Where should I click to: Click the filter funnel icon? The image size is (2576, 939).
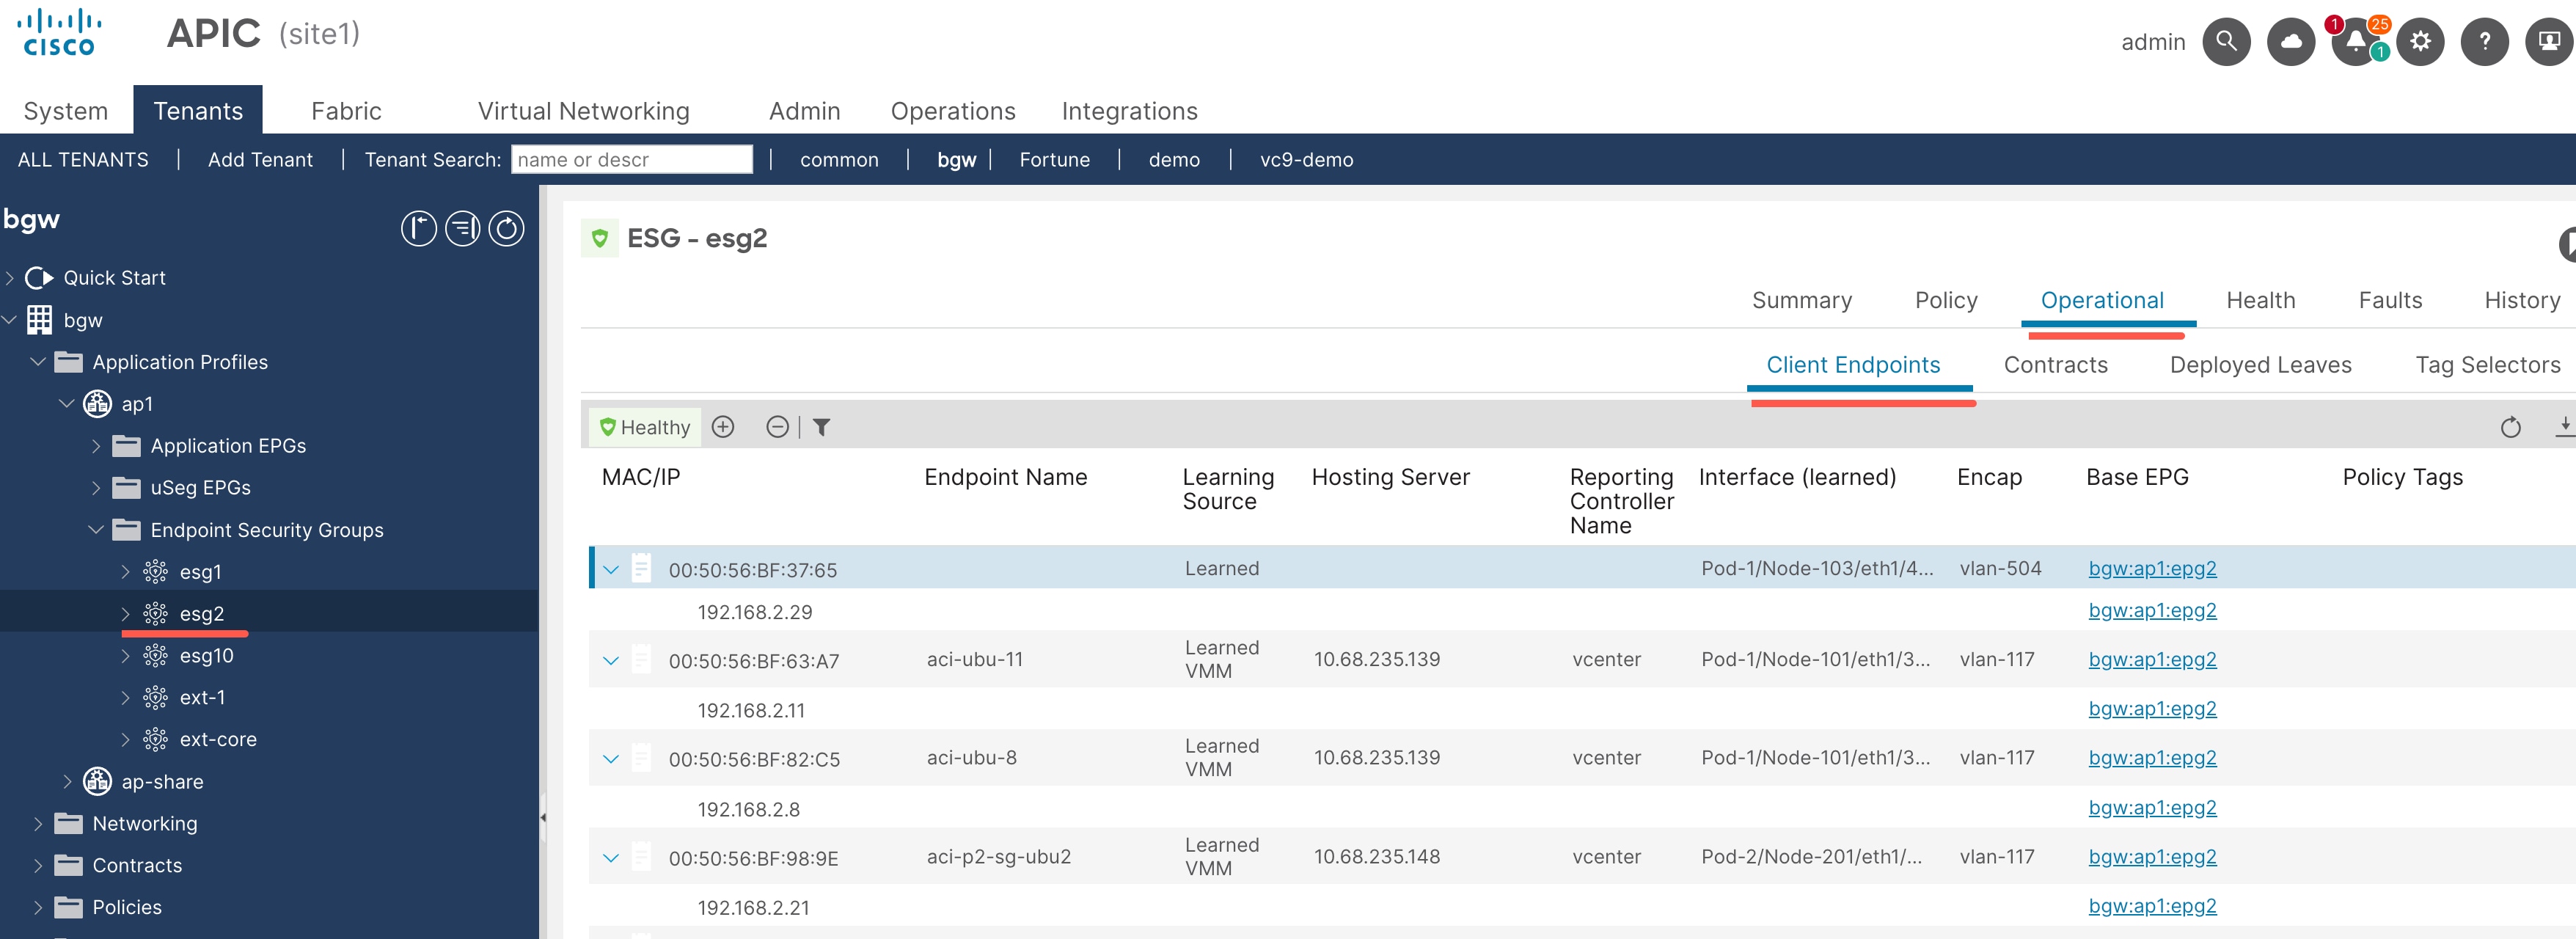click(821, 427)
